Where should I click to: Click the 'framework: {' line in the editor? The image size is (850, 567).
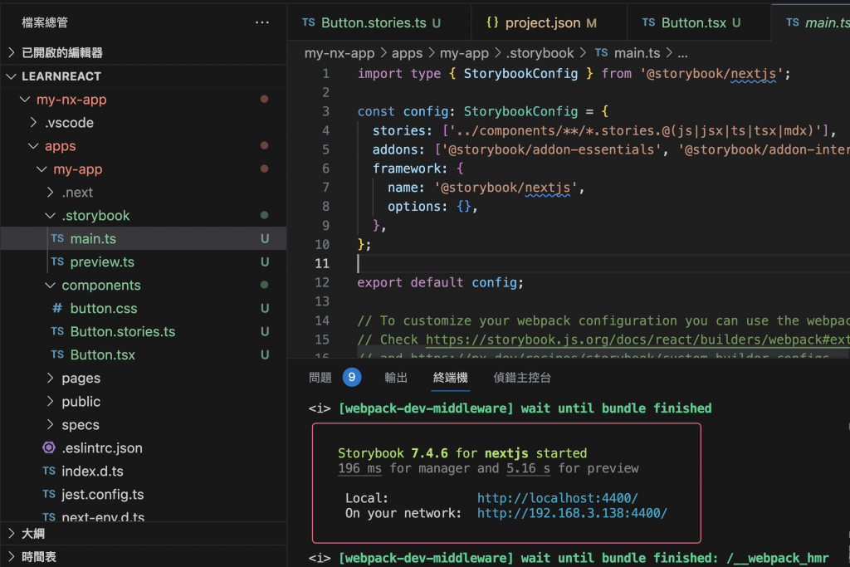(x=418, y=168)
